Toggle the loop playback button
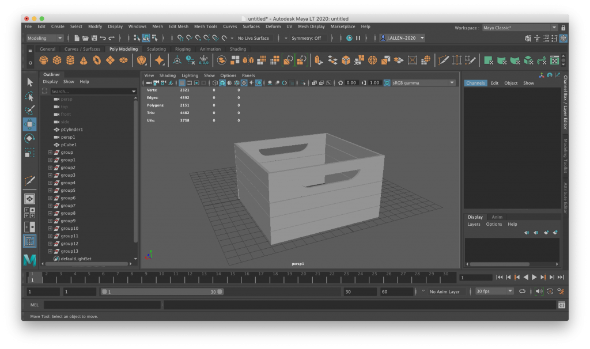Viewport: 590px width, 349px height. click(522, 291)
